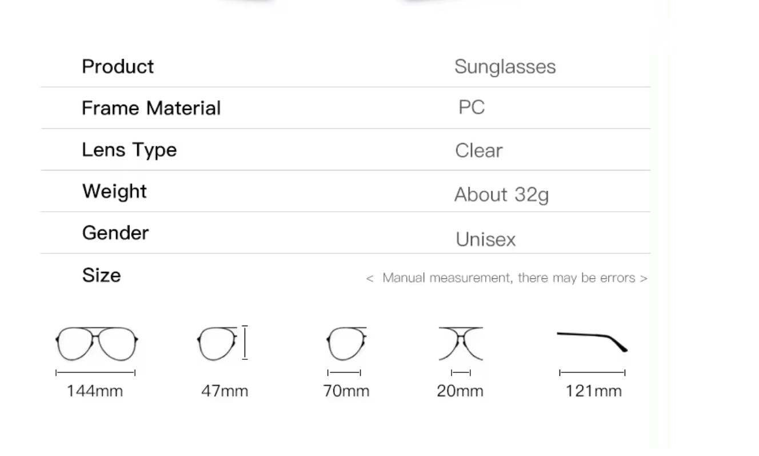The height and width of the screenshot is (456, 759).
Task: Click the Frame Material label
Action: 151,108
